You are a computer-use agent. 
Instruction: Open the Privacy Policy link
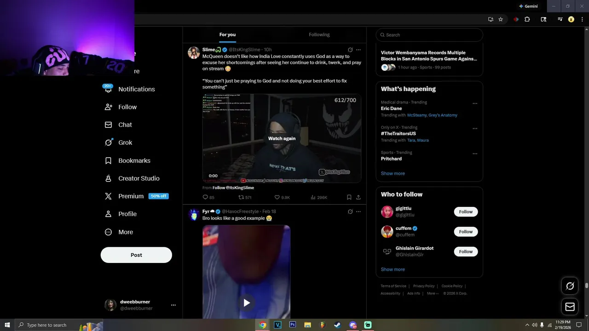pyautogui.click(x=424, y=286)
